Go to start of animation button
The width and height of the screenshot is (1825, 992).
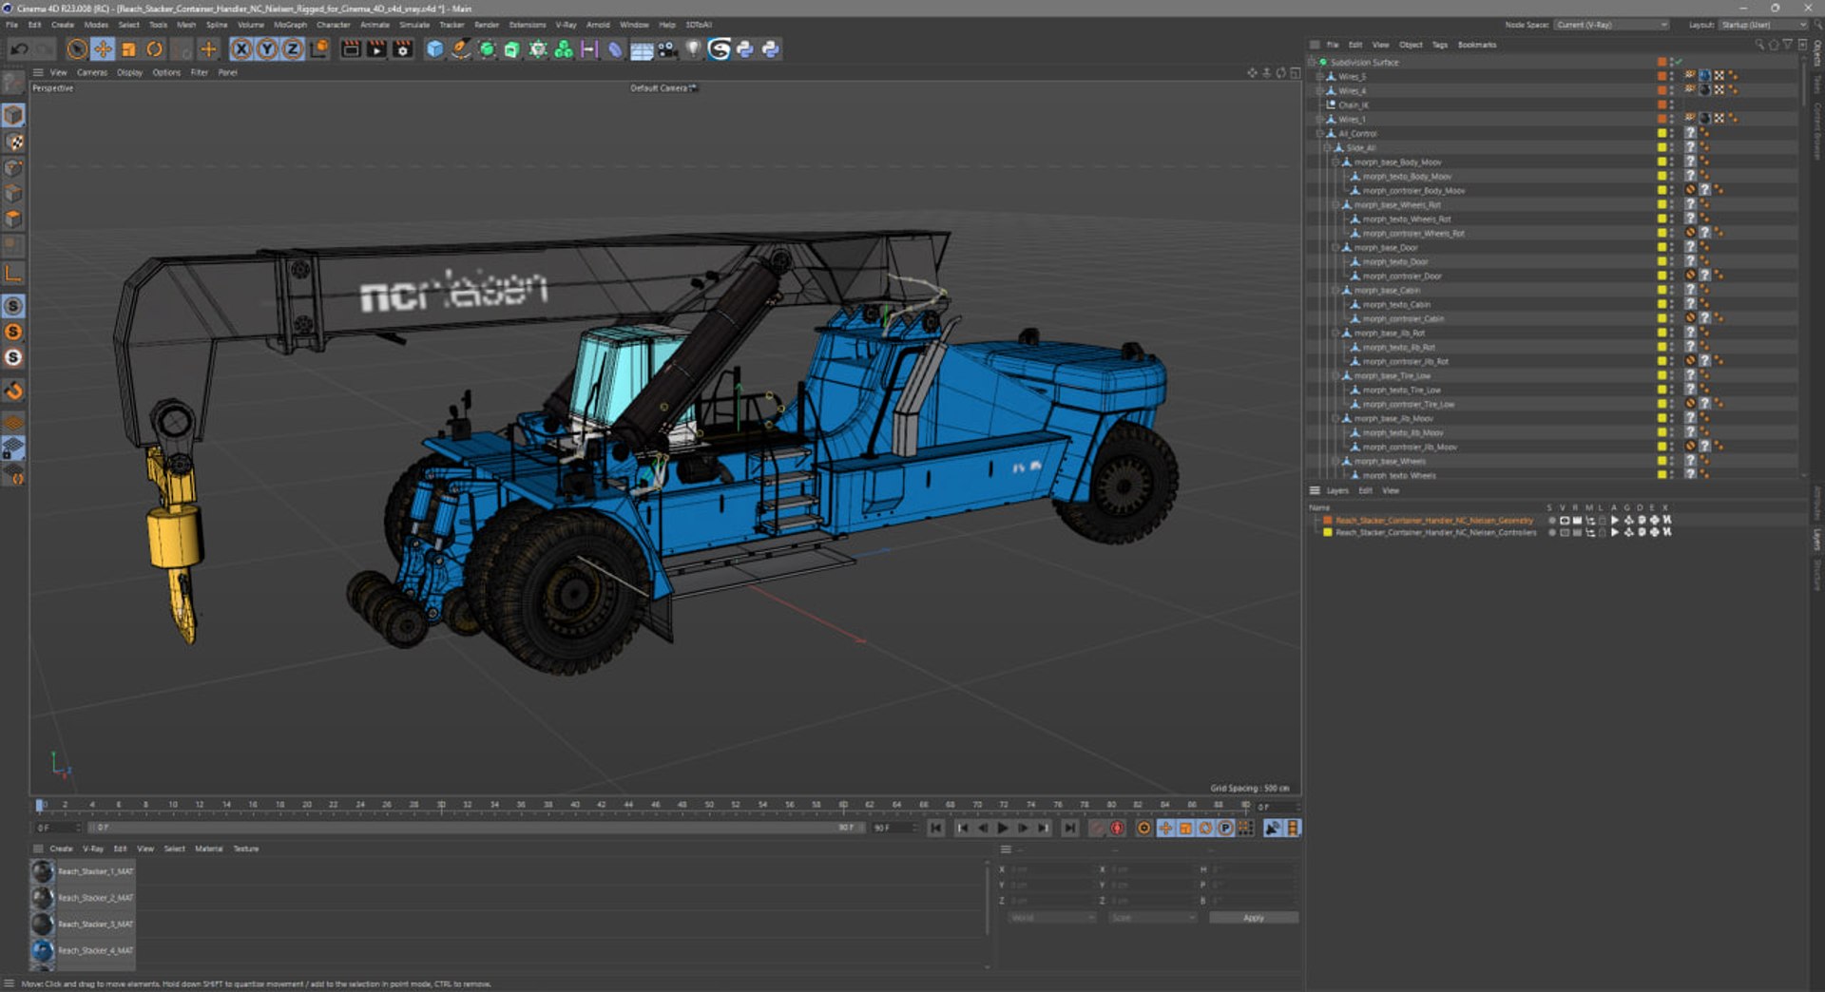click(x=936, y=829)
